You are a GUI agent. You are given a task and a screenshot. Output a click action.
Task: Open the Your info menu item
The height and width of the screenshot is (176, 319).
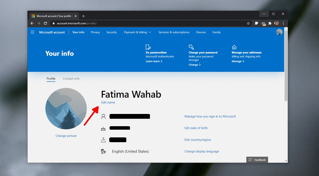(78, 32)
